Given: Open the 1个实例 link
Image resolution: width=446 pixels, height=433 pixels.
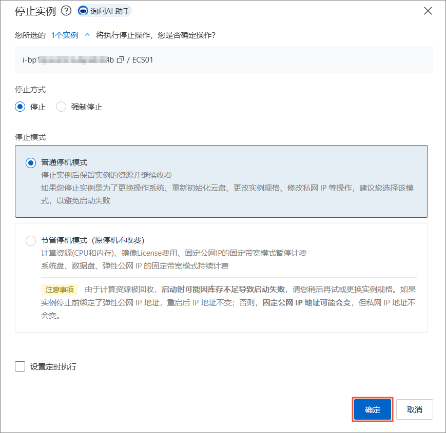Looking at the screenshot, I should [65, 35].
